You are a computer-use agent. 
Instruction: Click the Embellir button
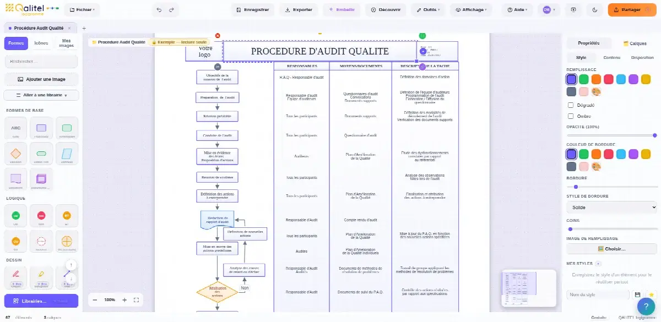342,9
